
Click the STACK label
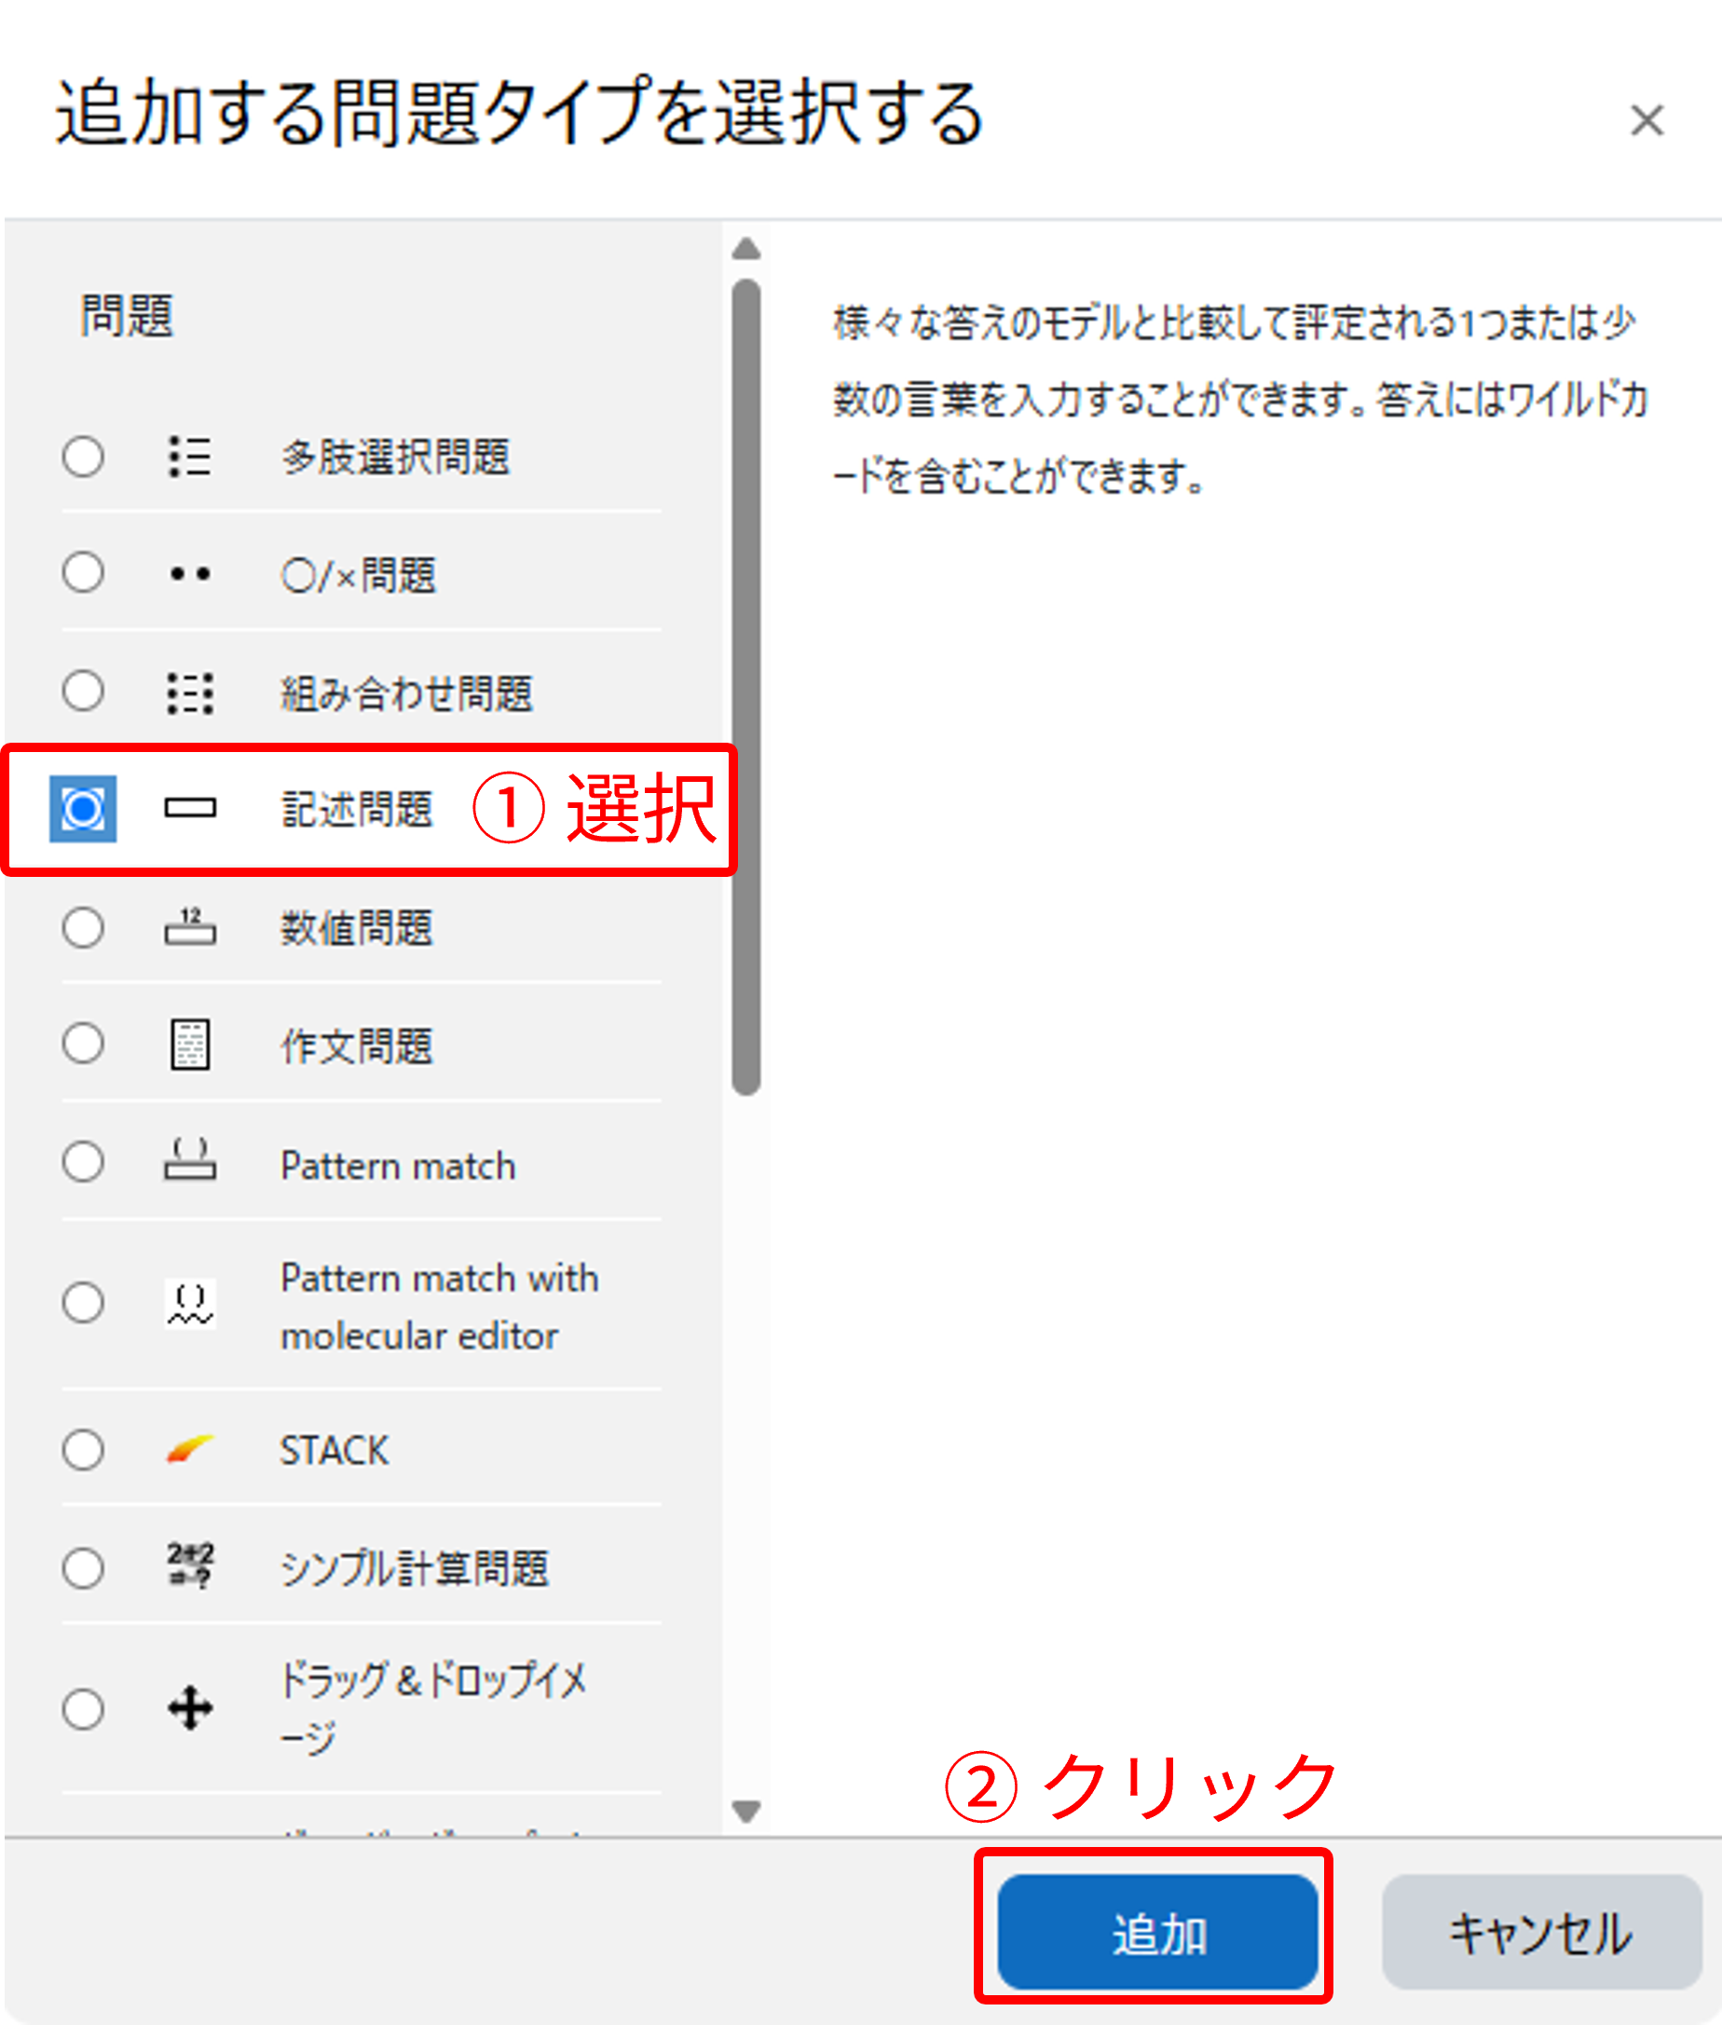[x=335, y=1450]
